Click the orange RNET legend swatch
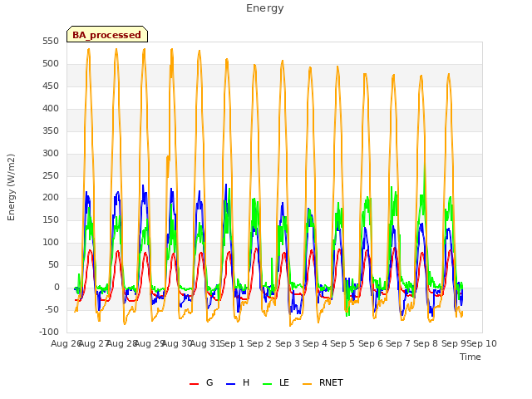 (x=307, y=384)
